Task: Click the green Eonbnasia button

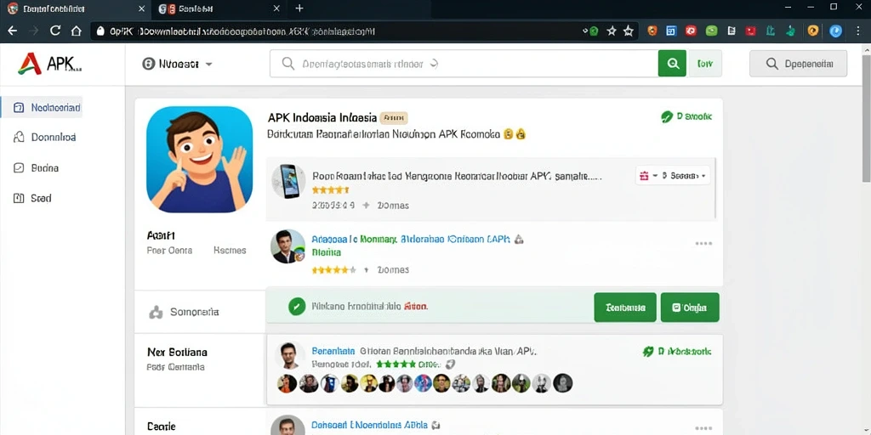Action: pyautogui.click(x=625, y=308)
